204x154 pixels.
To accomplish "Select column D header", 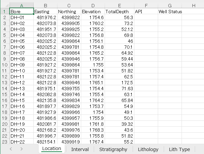I will tap(92, 6).
